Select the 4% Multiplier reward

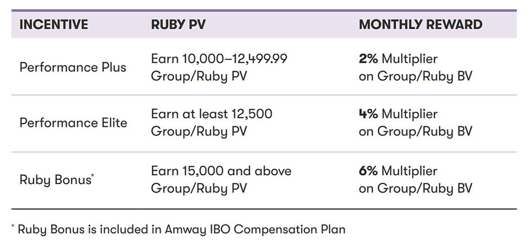pyautogui.click(x=398, y=114)
